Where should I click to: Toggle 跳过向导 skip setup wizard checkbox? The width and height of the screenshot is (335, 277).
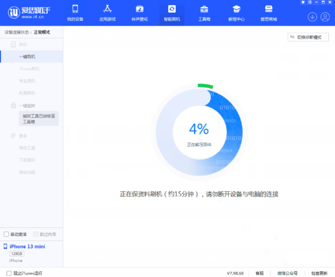click(36, 234)
